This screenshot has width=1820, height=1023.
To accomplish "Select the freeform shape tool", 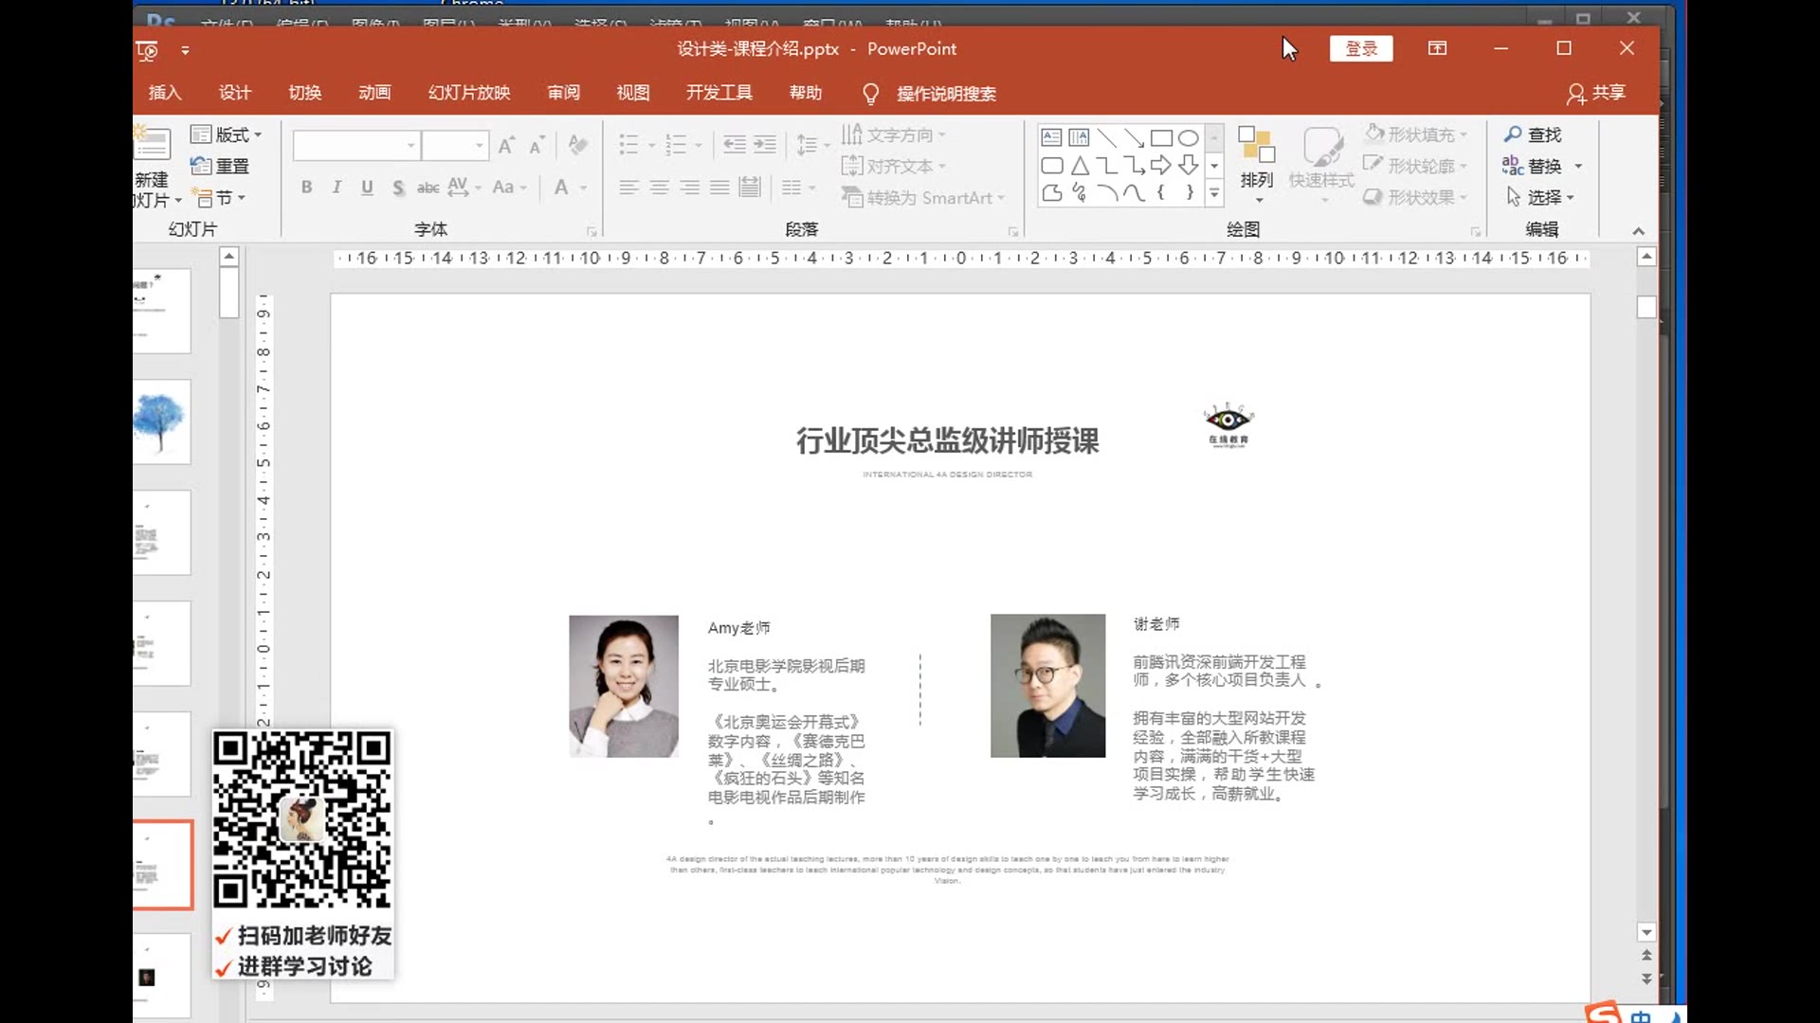I will click(x=1051, y=193).
